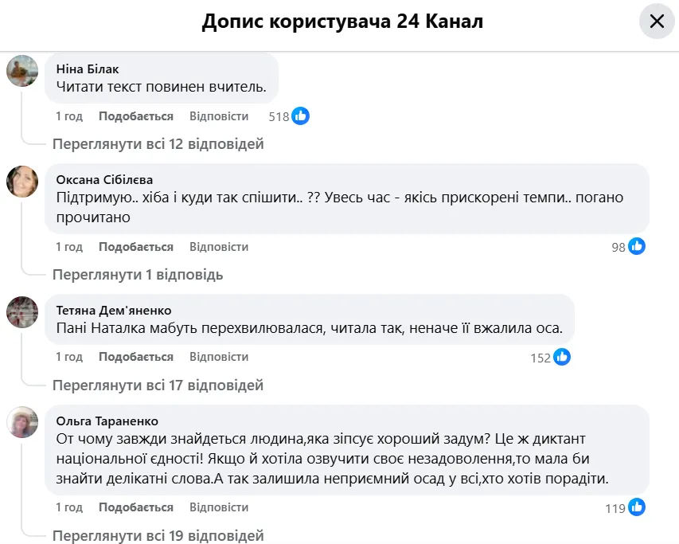Close the 24 Канал post dialog
Viewport: 679px width, 544px height.
(657, 22)
